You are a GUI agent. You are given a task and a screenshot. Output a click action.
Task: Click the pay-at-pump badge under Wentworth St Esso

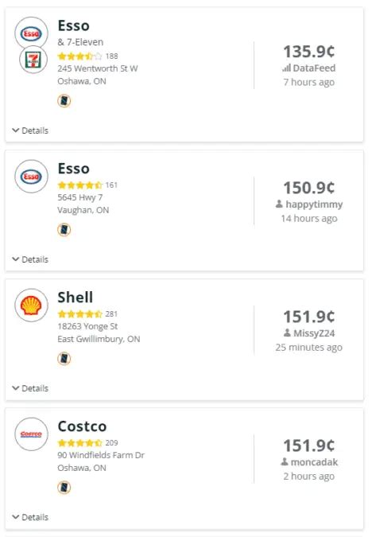point(64,101)
